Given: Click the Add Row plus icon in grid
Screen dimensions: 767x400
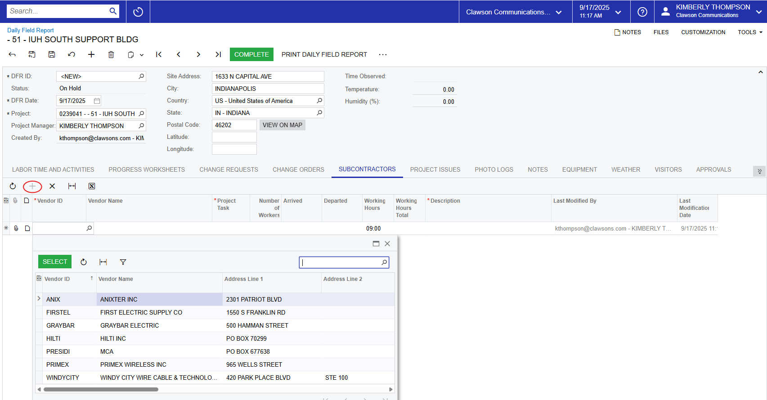Looking at the screenshot, I should tap(32, 186).
